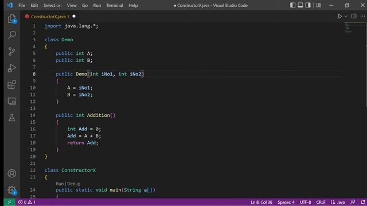
Task: Open the File menu
Action: click(22, 5)
